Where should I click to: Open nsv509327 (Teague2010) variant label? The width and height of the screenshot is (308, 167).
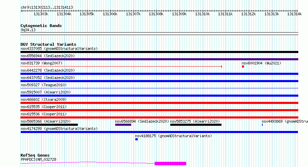[44, 85]
